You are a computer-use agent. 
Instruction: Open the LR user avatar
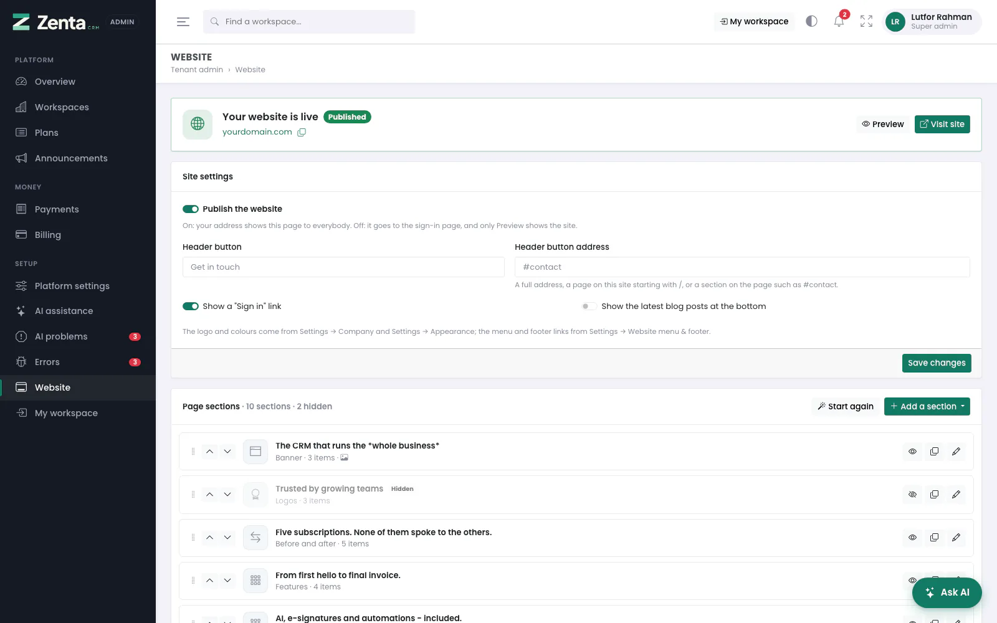click(895, 22)
